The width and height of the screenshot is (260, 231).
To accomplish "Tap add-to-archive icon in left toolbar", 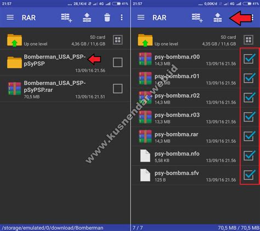I will tap(66, 18).
